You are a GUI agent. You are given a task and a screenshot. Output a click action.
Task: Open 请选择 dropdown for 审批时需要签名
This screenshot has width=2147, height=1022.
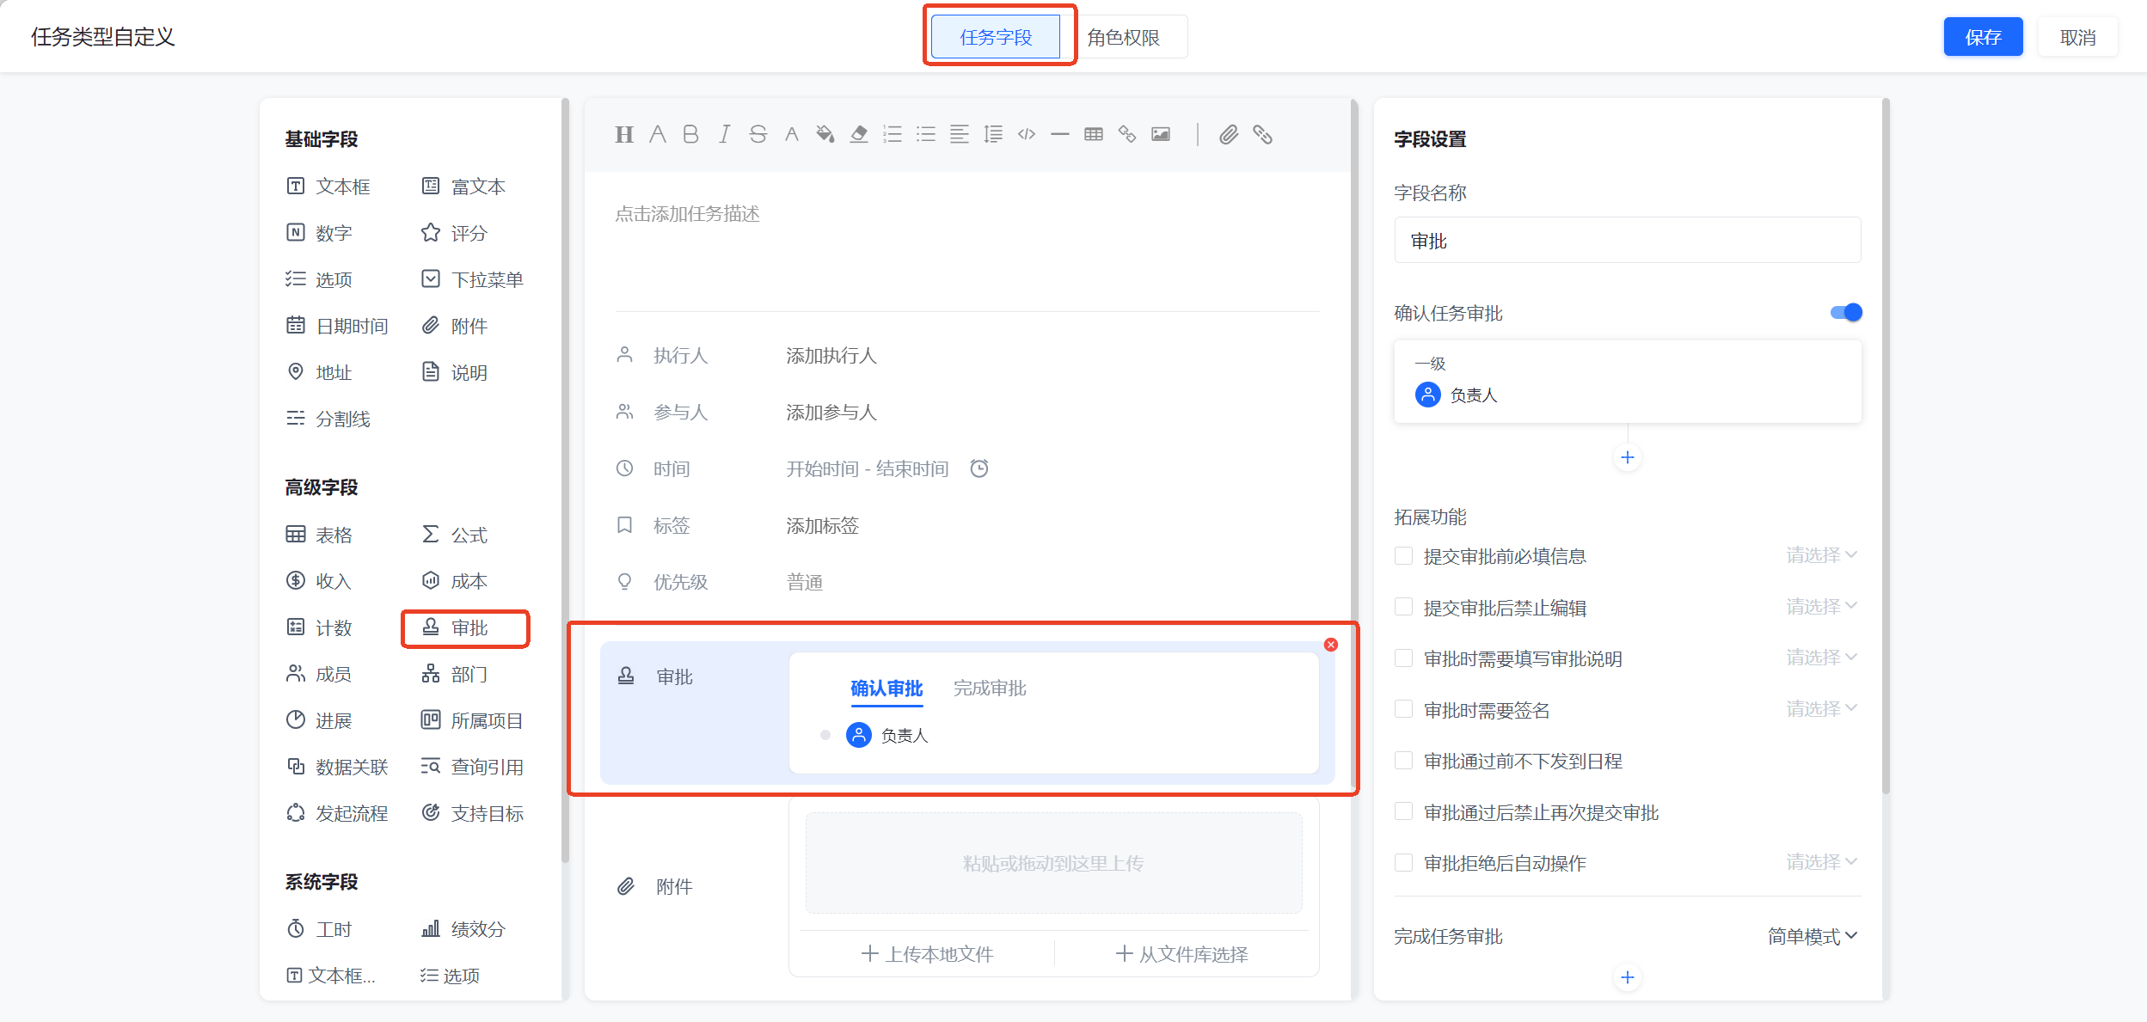[1822, 709]
